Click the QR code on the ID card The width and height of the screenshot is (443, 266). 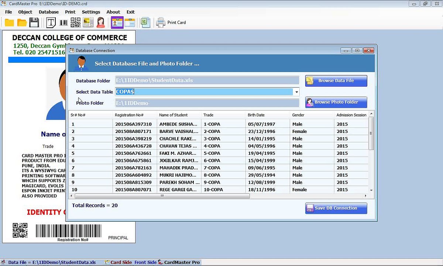pyautogui.click(x=20, y=230)
